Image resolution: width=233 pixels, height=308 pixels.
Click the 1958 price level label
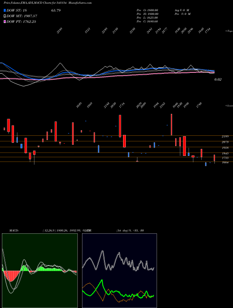[225, 148]
